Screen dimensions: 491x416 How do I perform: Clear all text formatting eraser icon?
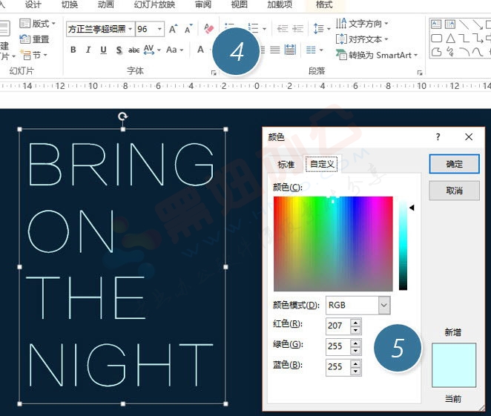point(208,30)
